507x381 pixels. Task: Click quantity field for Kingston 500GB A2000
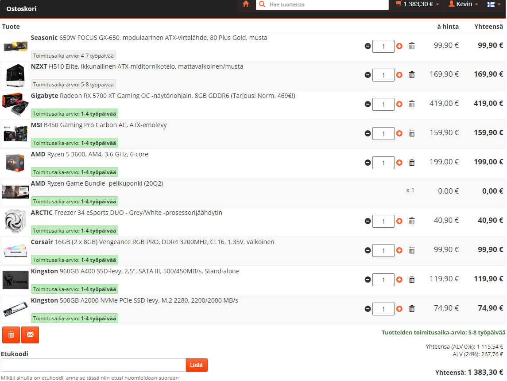[383, 309]
